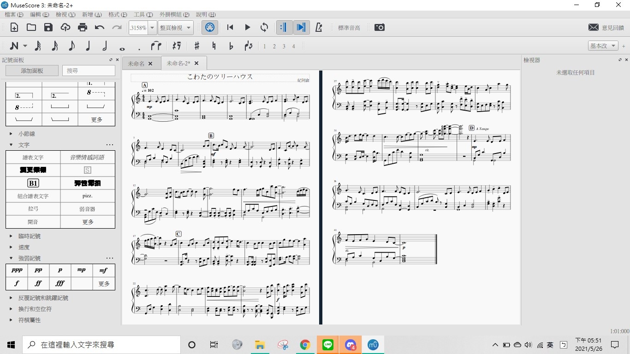Open a file with the folder icon
The height and width of the screenshot is (354, 630).
coord(31,27)
